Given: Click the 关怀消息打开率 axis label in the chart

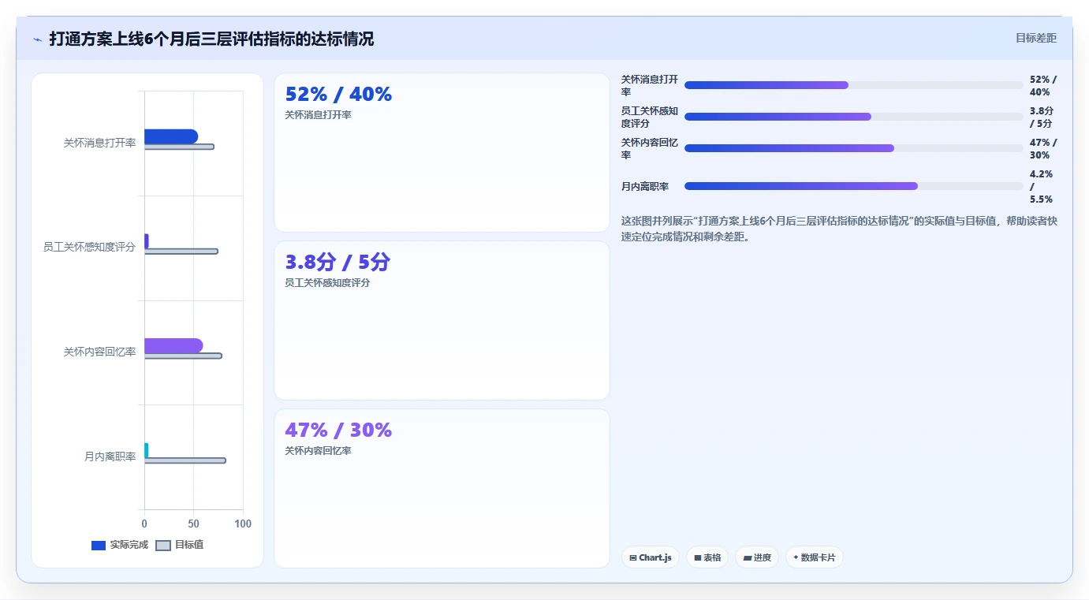Looking at the screenshot, I should click(x=99, y=143).
